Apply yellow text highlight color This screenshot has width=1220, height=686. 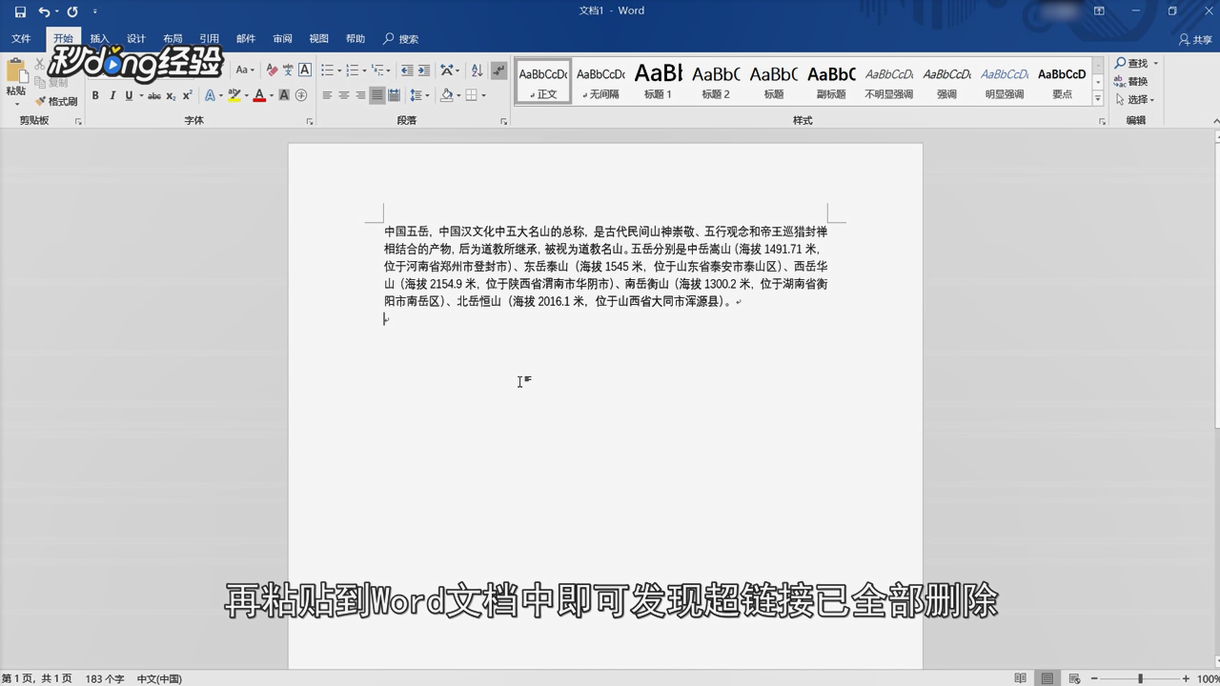point(235,95)
